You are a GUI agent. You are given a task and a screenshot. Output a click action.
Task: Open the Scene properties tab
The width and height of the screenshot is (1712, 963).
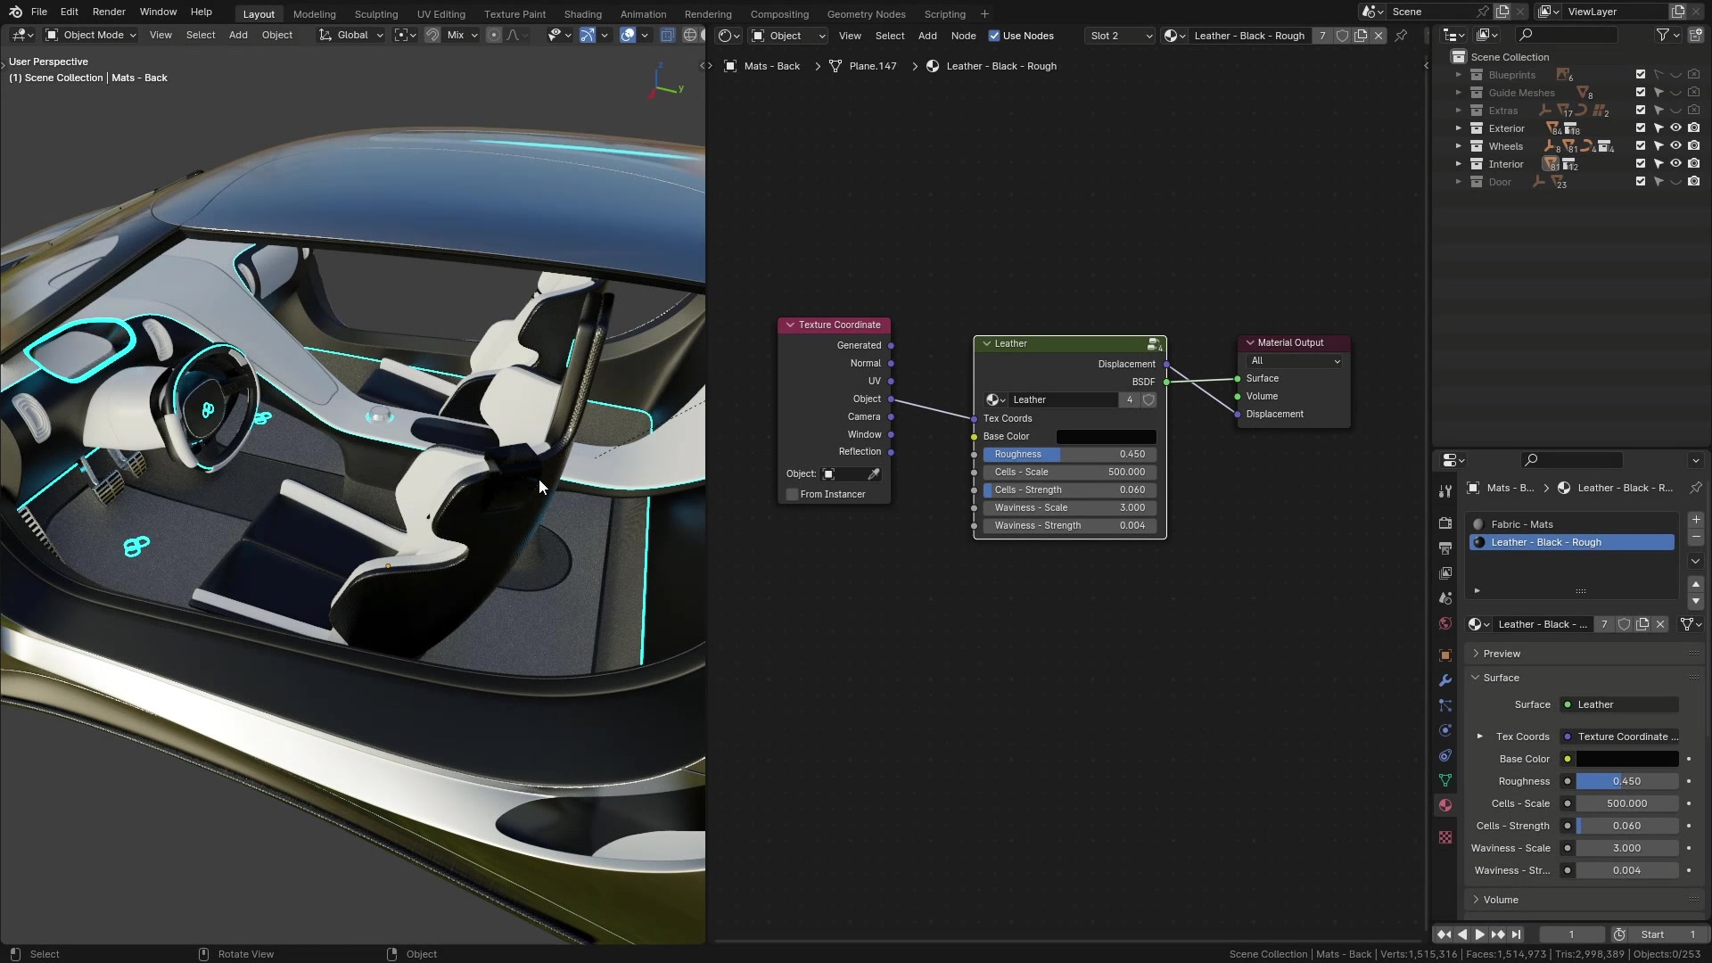[x=1445, y=598]
